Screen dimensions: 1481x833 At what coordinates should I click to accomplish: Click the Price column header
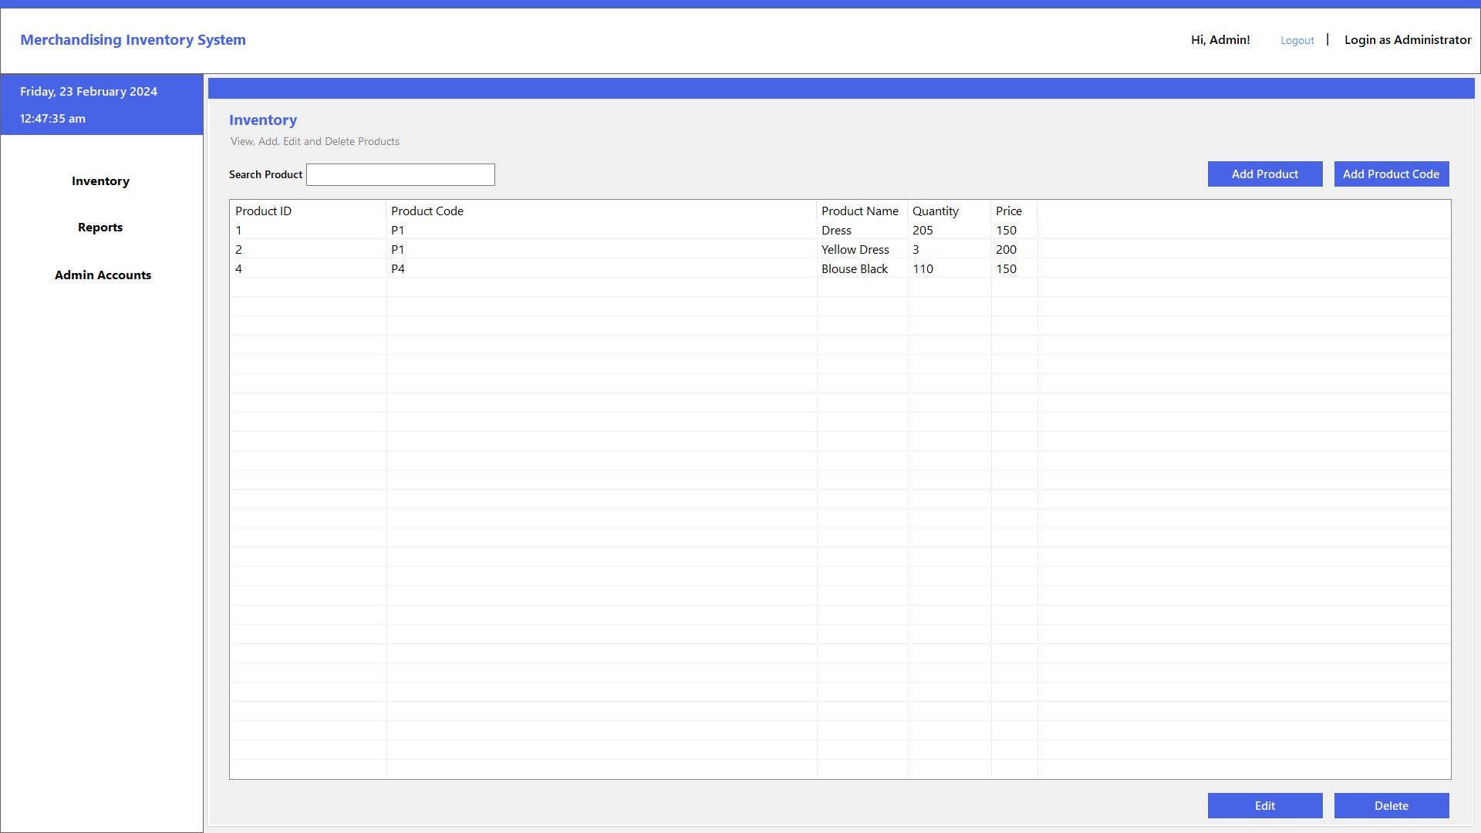1014,211
